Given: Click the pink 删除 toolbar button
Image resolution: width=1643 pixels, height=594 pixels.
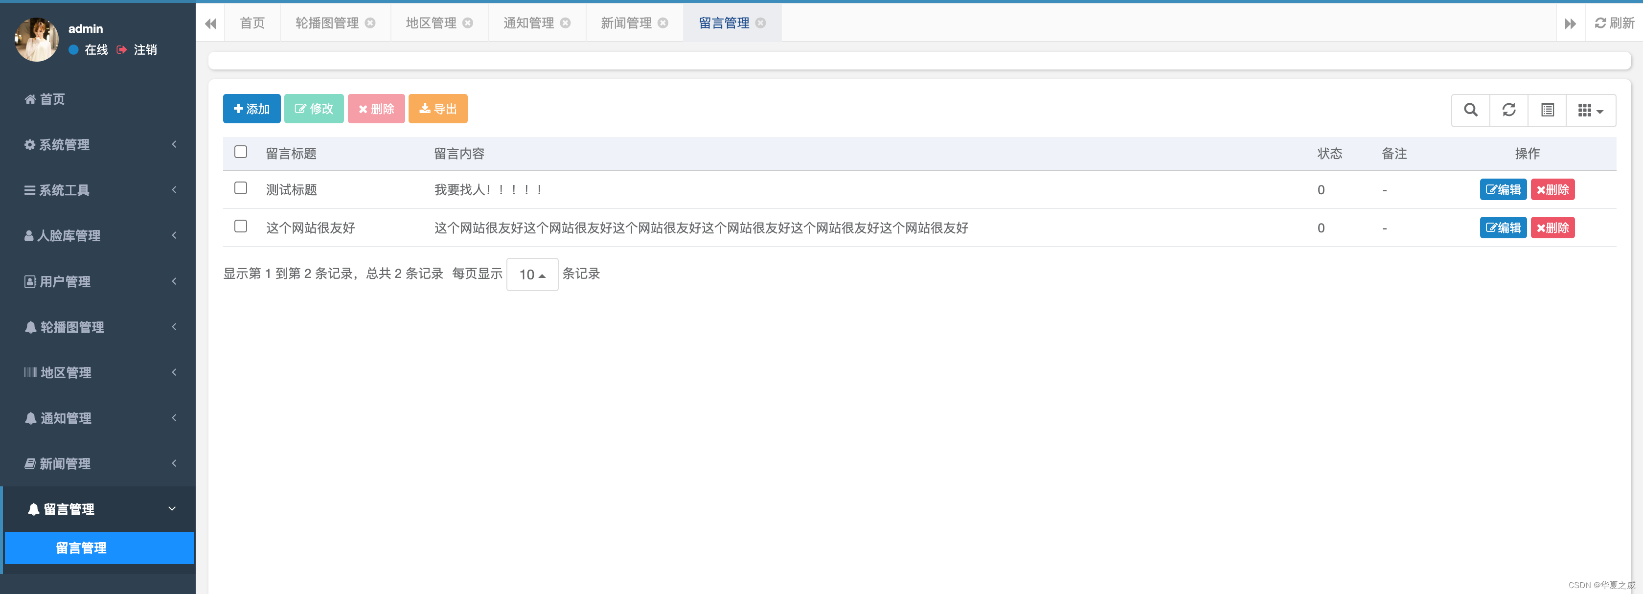Looking at the screenshot, I should [376, 109].
